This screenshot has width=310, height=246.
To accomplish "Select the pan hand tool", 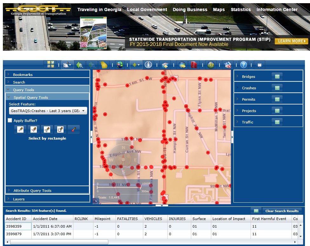I will point(66,65).
